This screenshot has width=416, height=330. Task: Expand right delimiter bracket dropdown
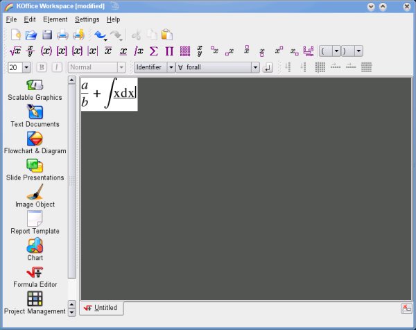tap(358, 51)
